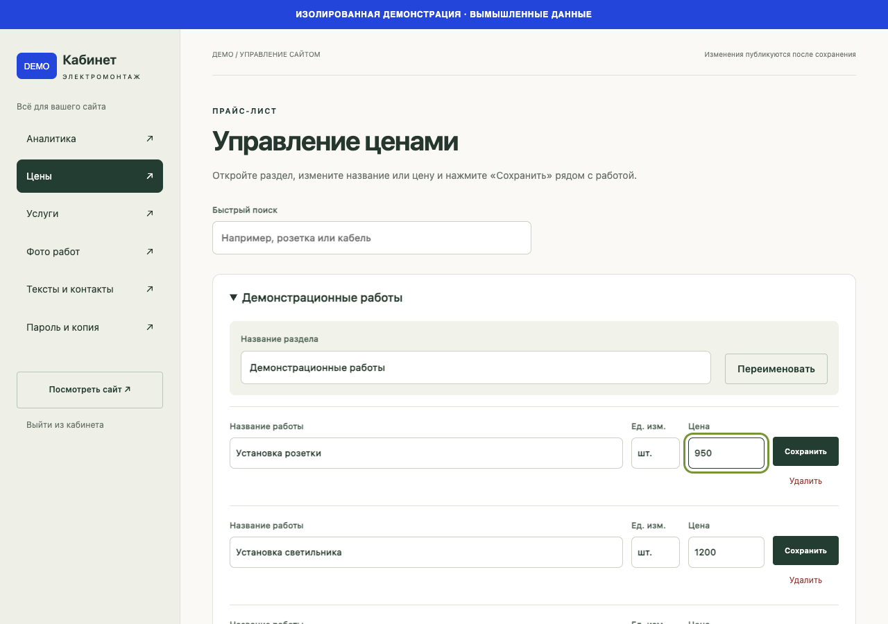Screen dimensions: 888x624
Task: Click the Переименовать button
Action: (776, 368)
